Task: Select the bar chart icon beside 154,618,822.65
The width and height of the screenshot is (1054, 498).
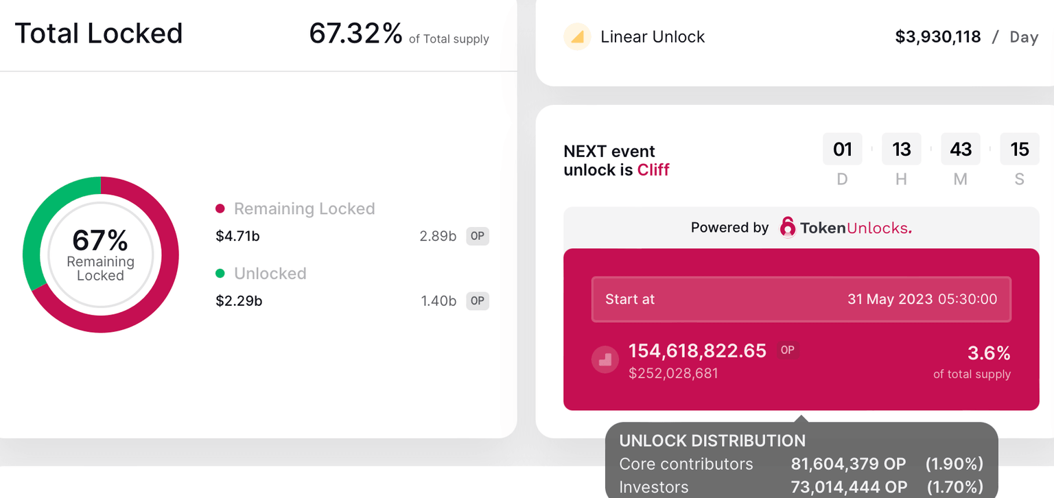Action: pos(605,359)
